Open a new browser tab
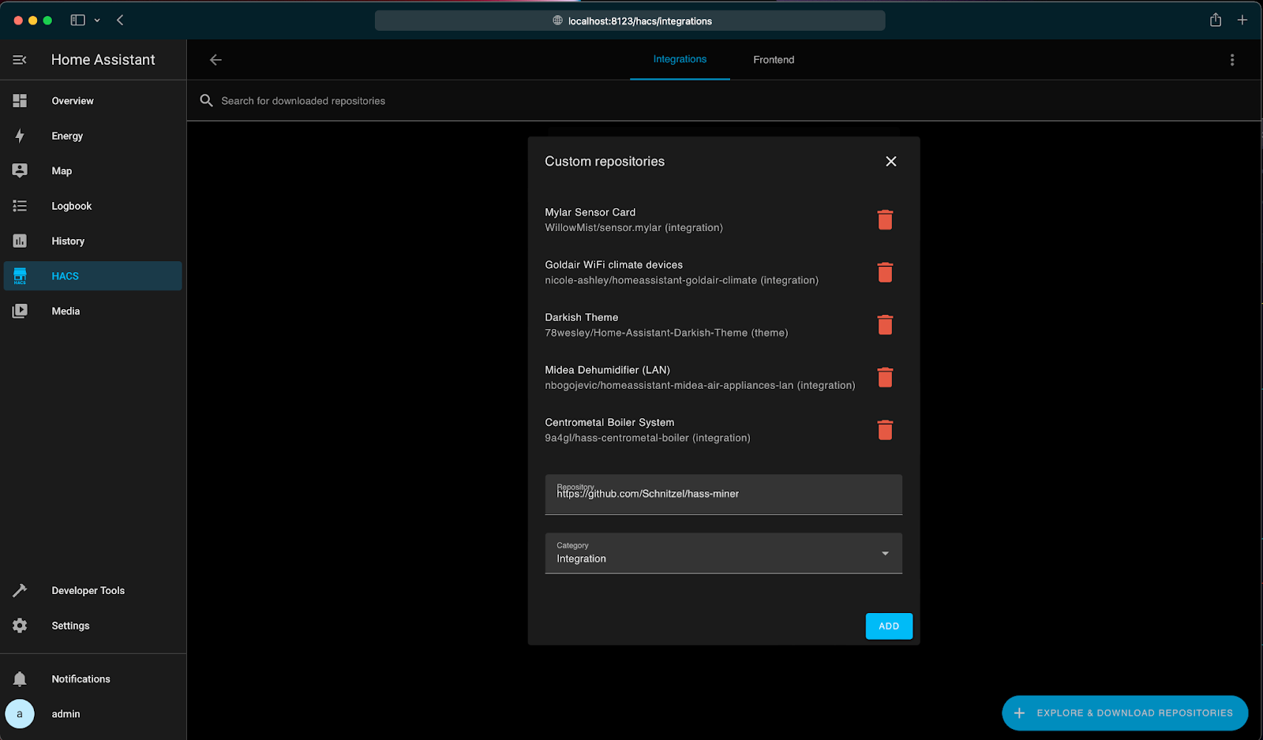The height and width of the screenshot is (740, 1263). coord(1242,21)
